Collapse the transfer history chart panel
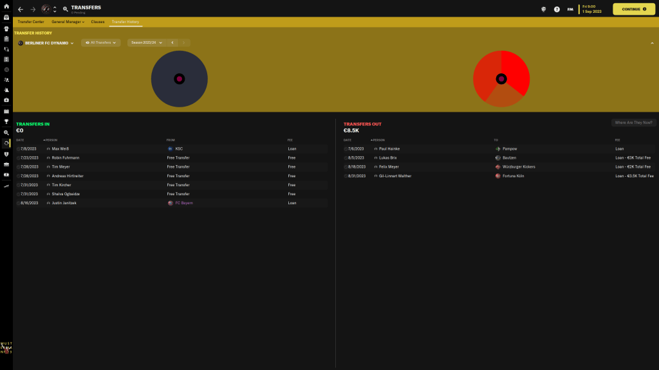 coord(652,43)
